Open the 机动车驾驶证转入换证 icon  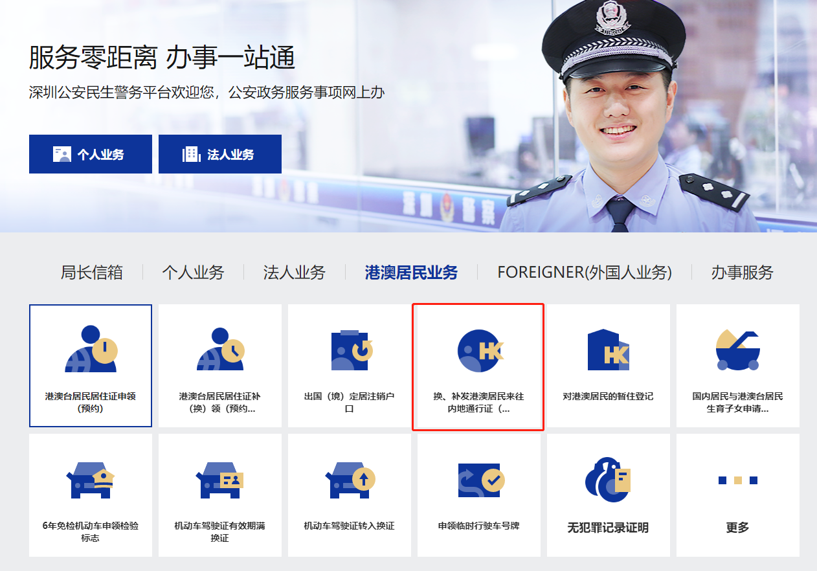pyautogui.click(x=350, y=480)
